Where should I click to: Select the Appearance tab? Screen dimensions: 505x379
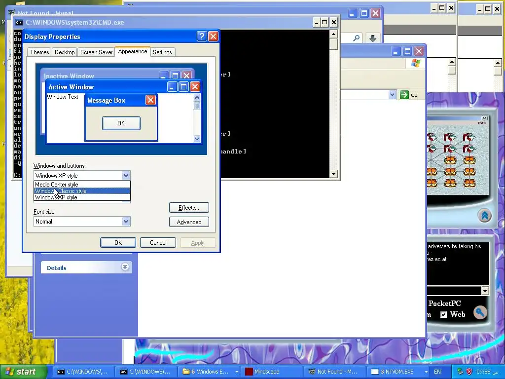click(132, 51)
